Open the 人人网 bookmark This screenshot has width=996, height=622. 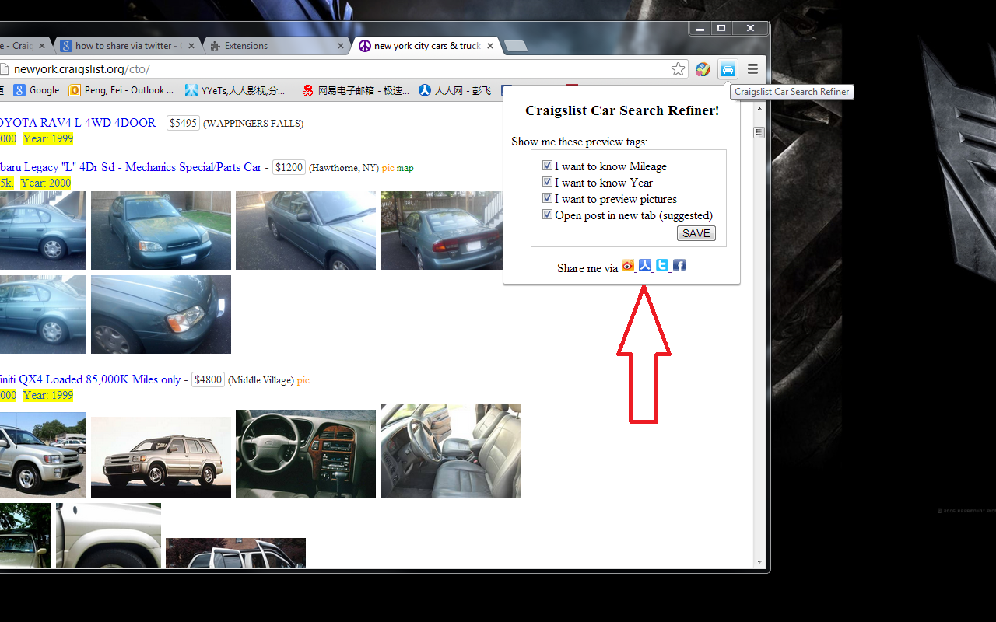point(455,90)
